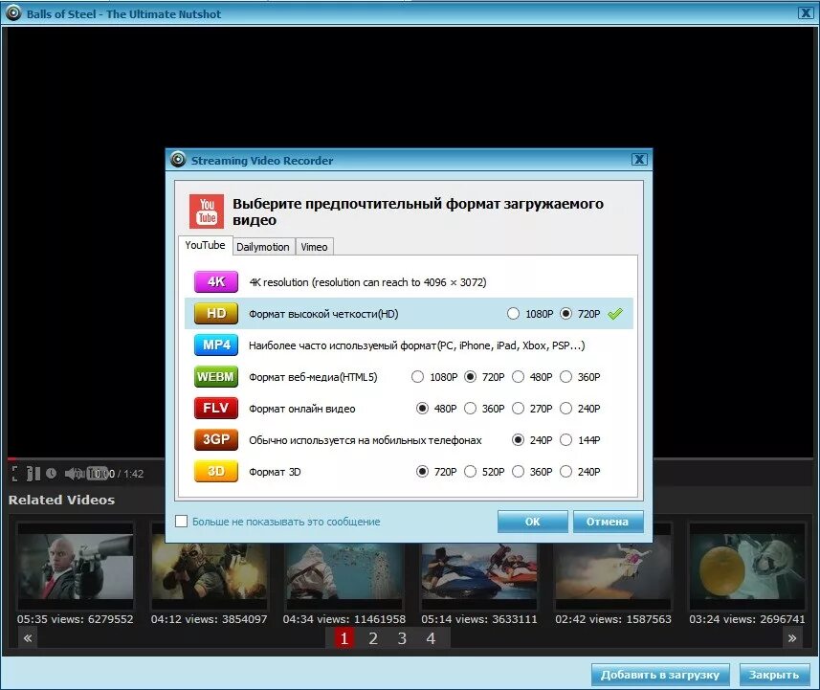The image size is (820, 690).
Task: Select the FLV online video format icon
Action: click(215, 408)
